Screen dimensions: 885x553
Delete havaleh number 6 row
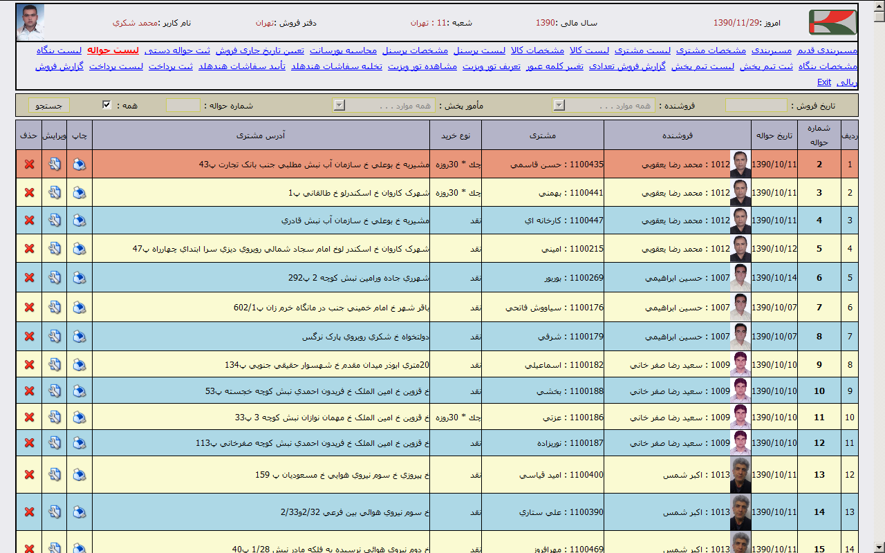[x=29, y=277]
